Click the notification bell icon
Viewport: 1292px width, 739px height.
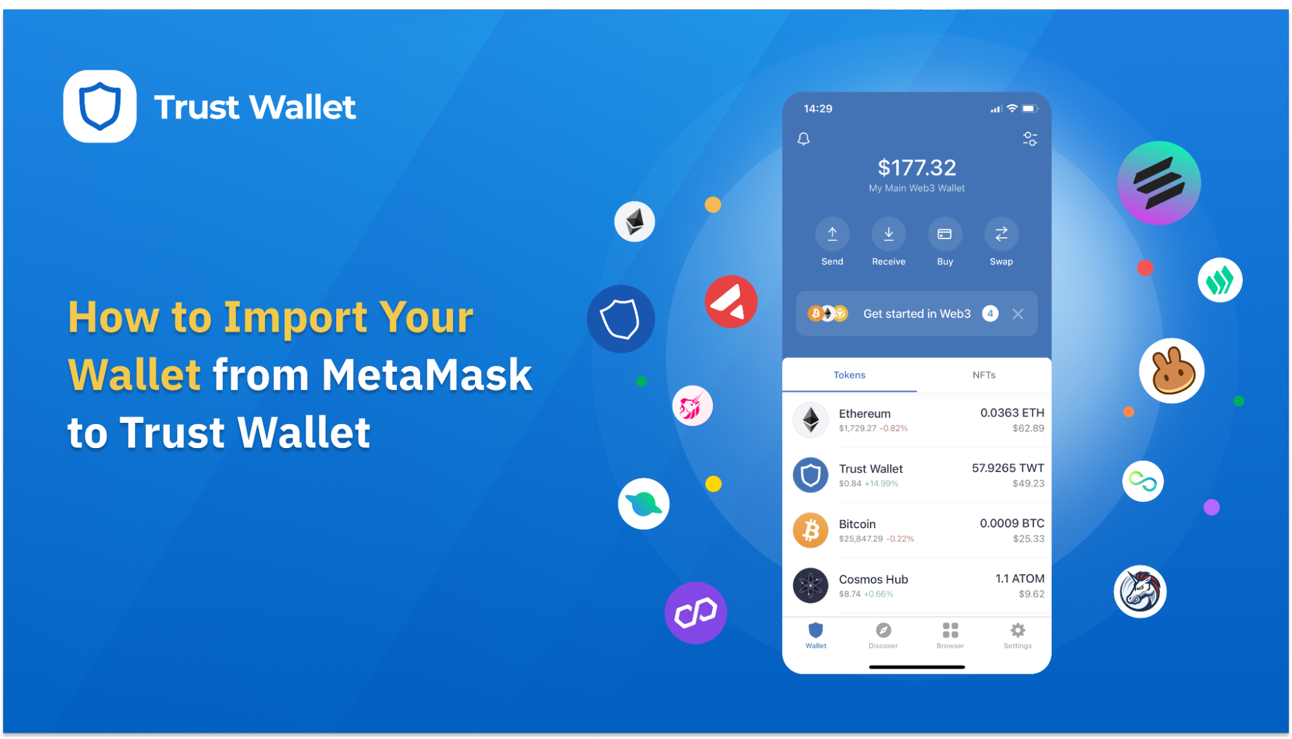806,140
